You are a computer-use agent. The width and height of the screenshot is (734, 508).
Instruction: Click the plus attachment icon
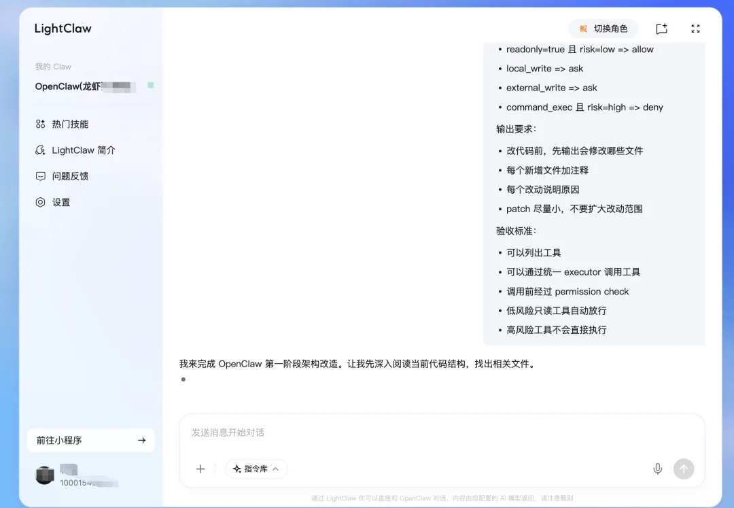coord(200,469)
